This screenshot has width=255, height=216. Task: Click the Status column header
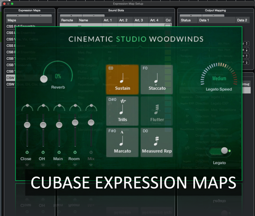click(189, 20)
